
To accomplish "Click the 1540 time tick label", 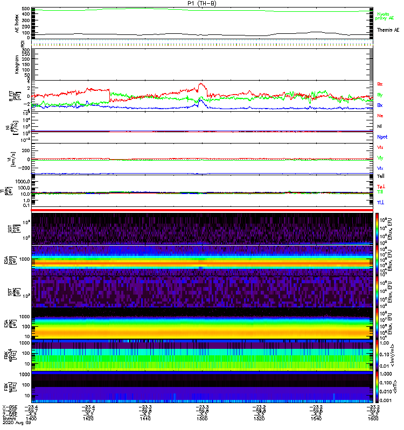I will coord(316,419).
